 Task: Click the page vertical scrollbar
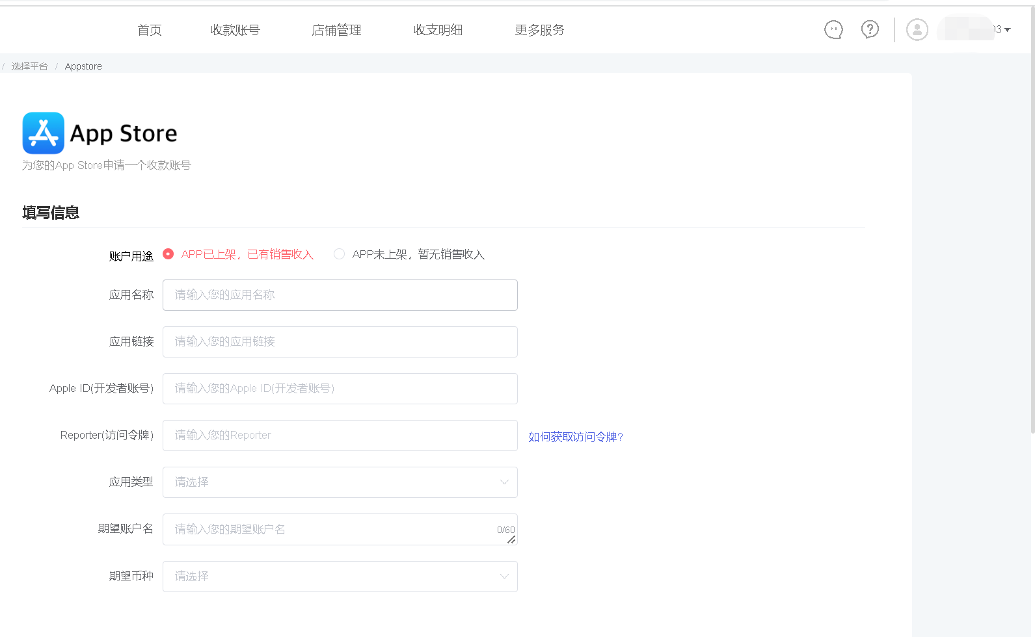pos(1032,221)
